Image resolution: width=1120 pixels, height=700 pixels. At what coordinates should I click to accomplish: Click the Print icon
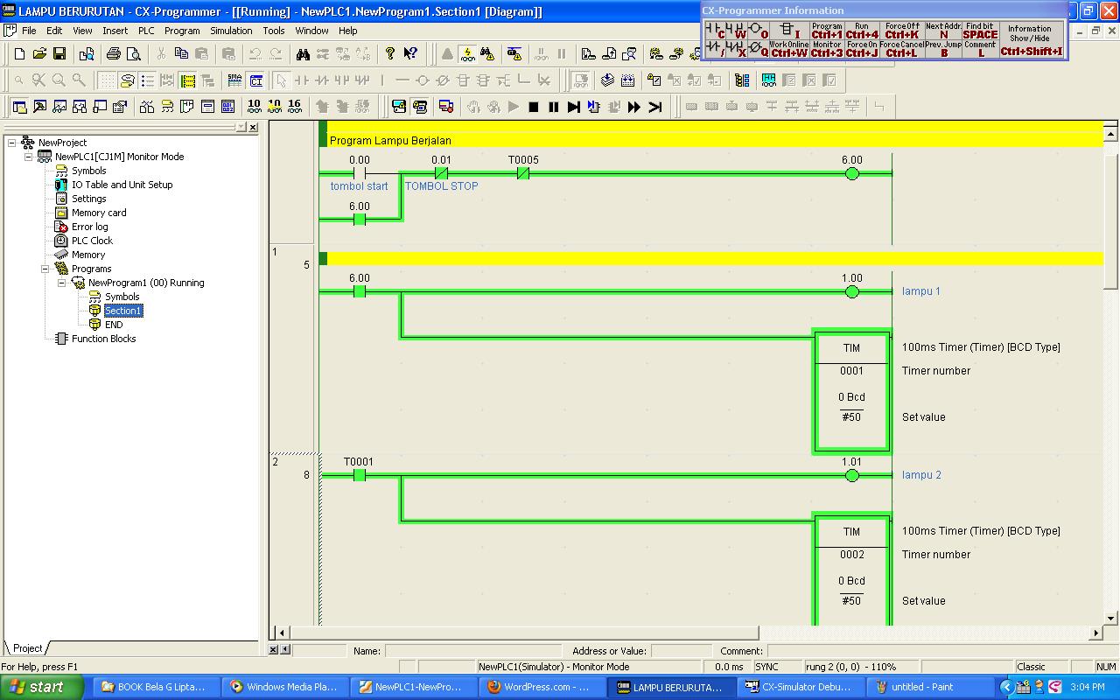[x=114, y=54]
